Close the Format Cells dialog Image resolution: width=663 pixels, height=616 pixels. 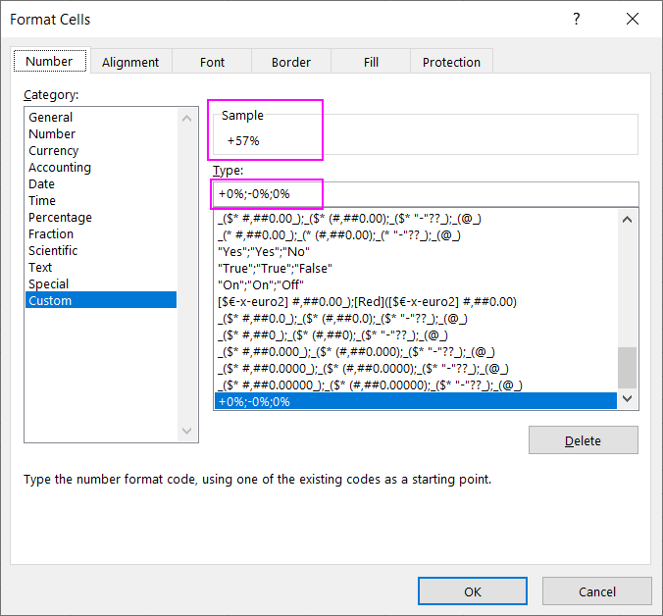tap(632, 20)
